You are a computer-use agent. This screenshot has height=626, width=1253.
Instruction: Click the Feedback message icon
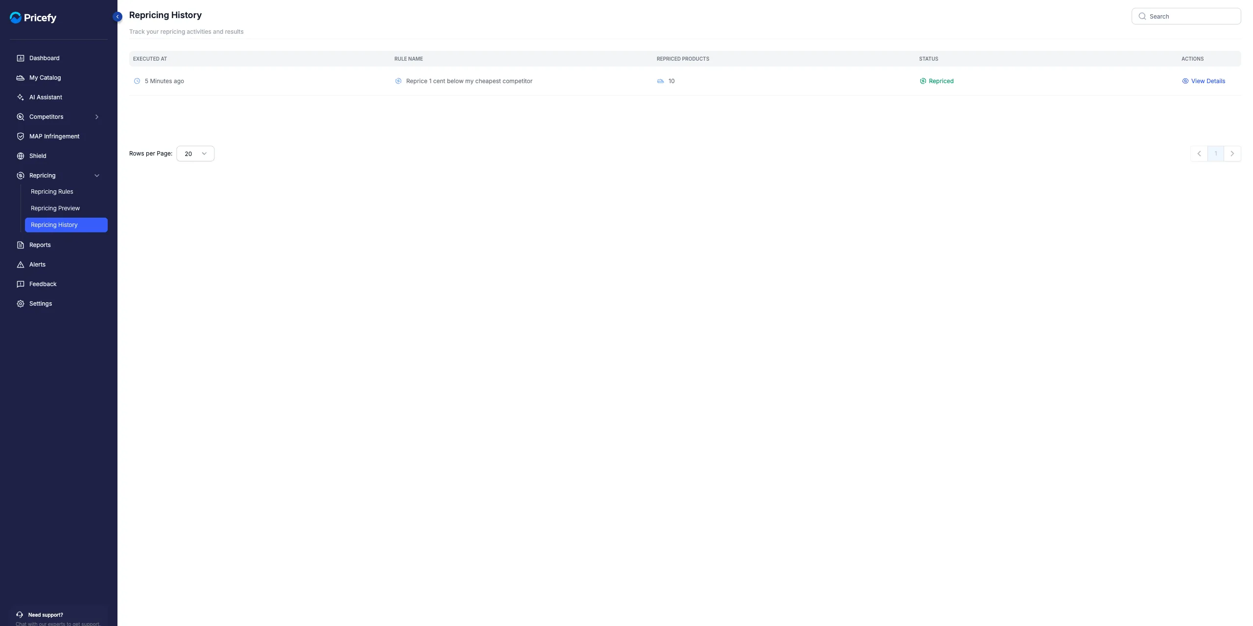pyautogui.click(x=21, y=284)
